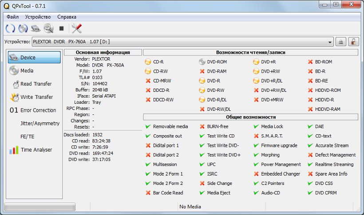Open the Устройство menu

[38, 16]
